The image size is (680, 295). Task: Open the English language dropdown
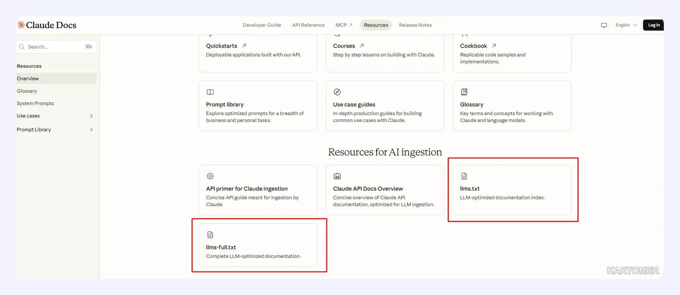click(626, 25)
